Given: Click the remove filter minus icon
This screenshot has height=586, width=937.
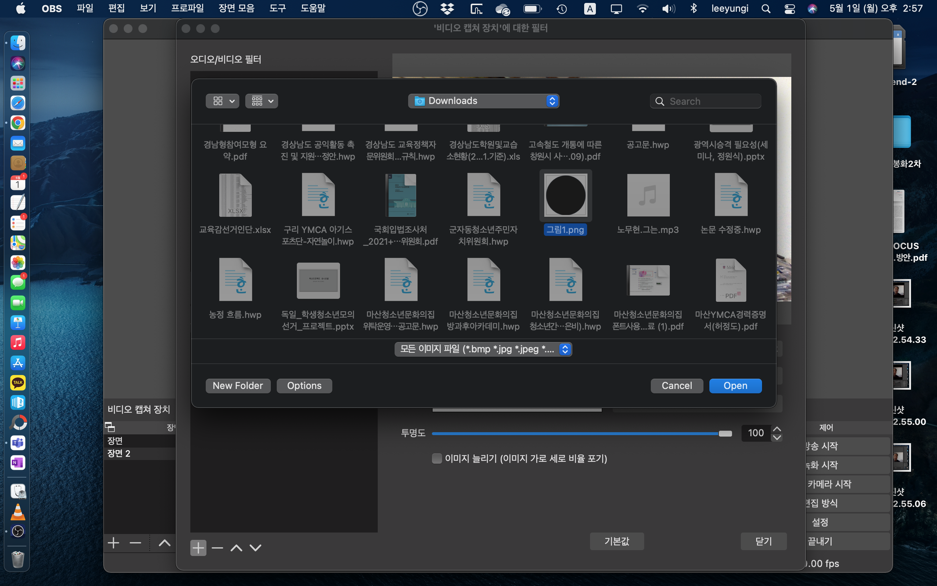Looking at the screenshot, I should [x=217, y=548].
